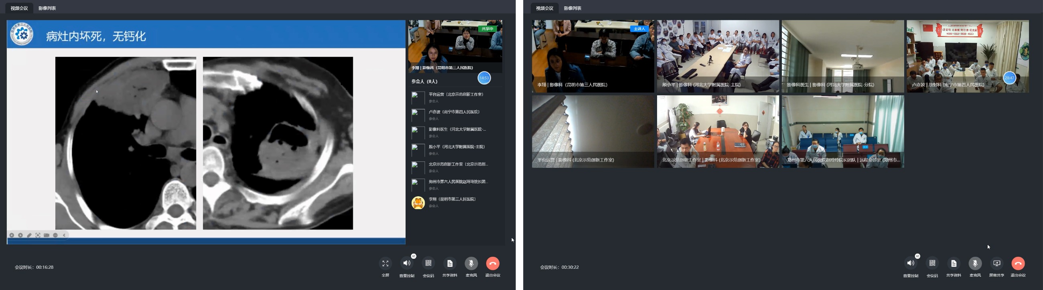This screenshot has height=290, width=1043.
Task: Click the 主讲人 badge on 李翔 video tile
Action: pyautogui.click(x=639, y=29)
